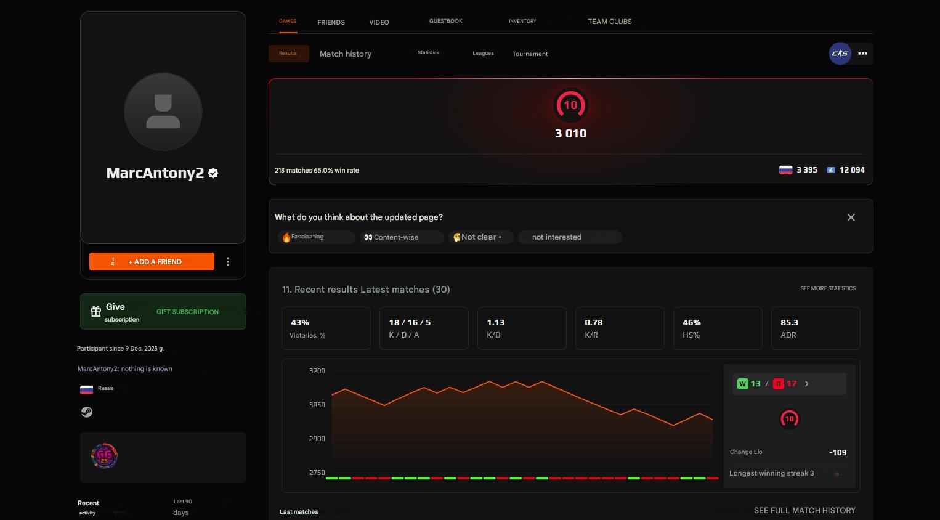Choose the Content-wise feedback option

coord(401,237)
